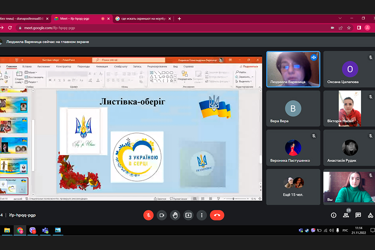Image resolution: width=375 pixels, height=250 pixels.
Task: Show the participants list panel
Action: tap(346, 215)
